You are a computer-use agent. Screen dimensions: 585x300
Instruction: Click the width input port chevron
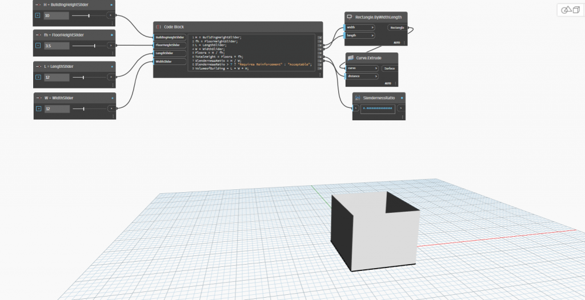[372, 27]
